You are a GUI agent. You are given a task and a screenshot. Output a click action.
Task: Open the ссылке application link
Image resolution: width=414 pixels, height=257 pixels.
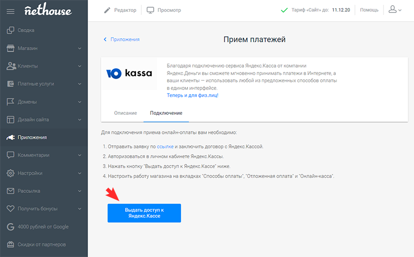click(165, 146)
